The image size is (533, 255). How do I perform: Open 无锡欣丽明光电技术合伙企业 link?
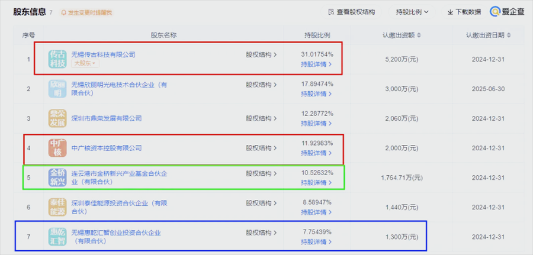[119, 89]
